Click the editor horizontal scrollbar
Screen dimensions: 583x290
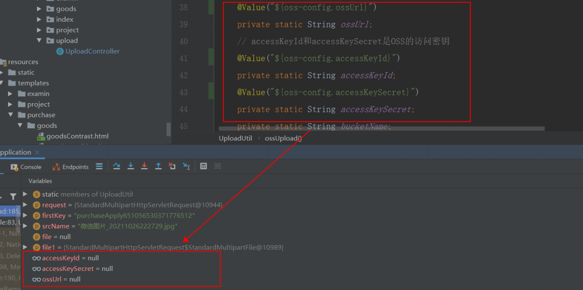[x=382, y=129]
